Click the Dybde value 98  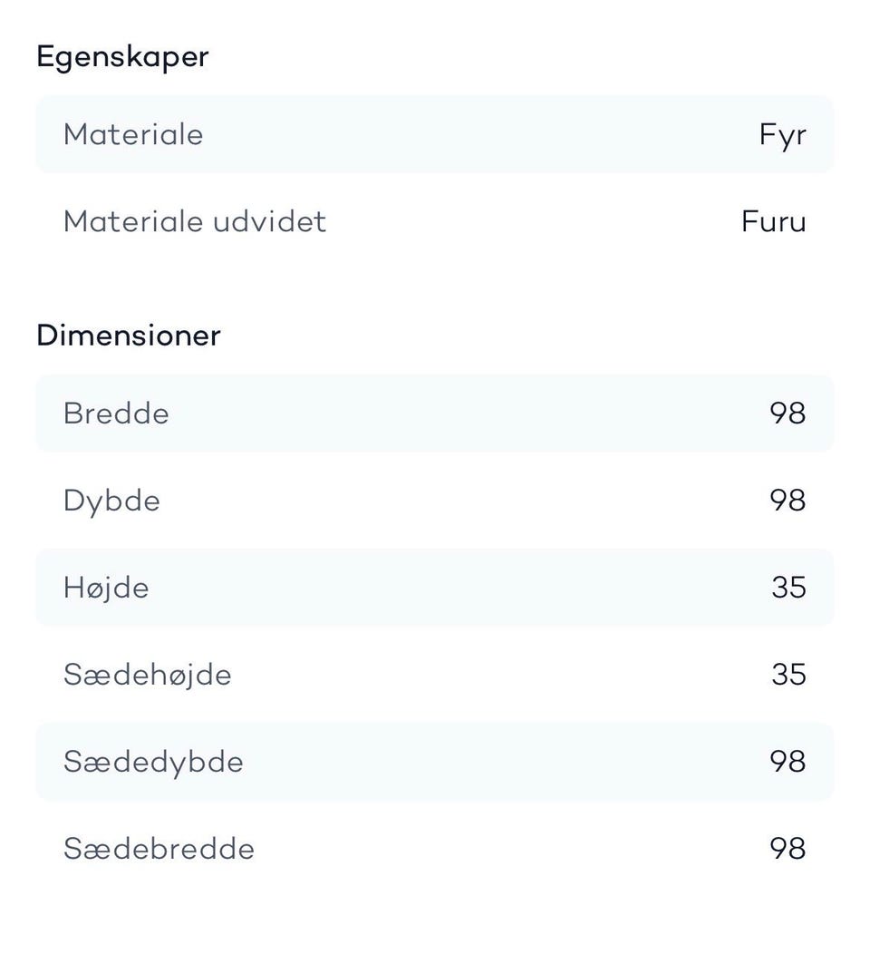[x=788, y=501]
